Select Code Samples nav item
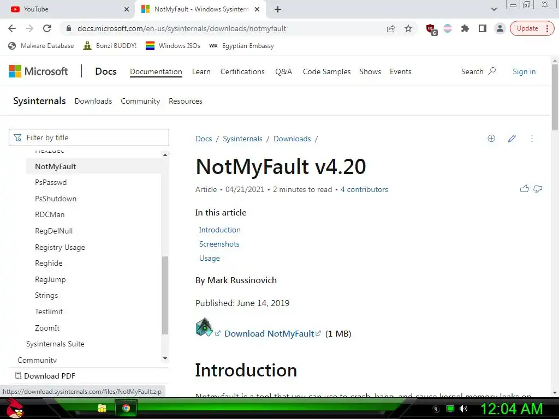Image resolution: width=559 pixels, height=419 pixels. pyautogui.click(x=326, y=71)
